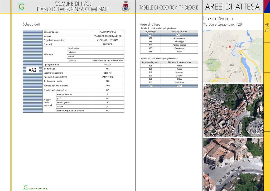Click the "Denominazione" row label
This screenshot has height=191, width=270.
tap(51, 32)
